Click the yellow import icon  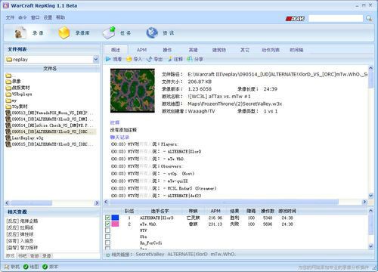(x=129, y=59)
